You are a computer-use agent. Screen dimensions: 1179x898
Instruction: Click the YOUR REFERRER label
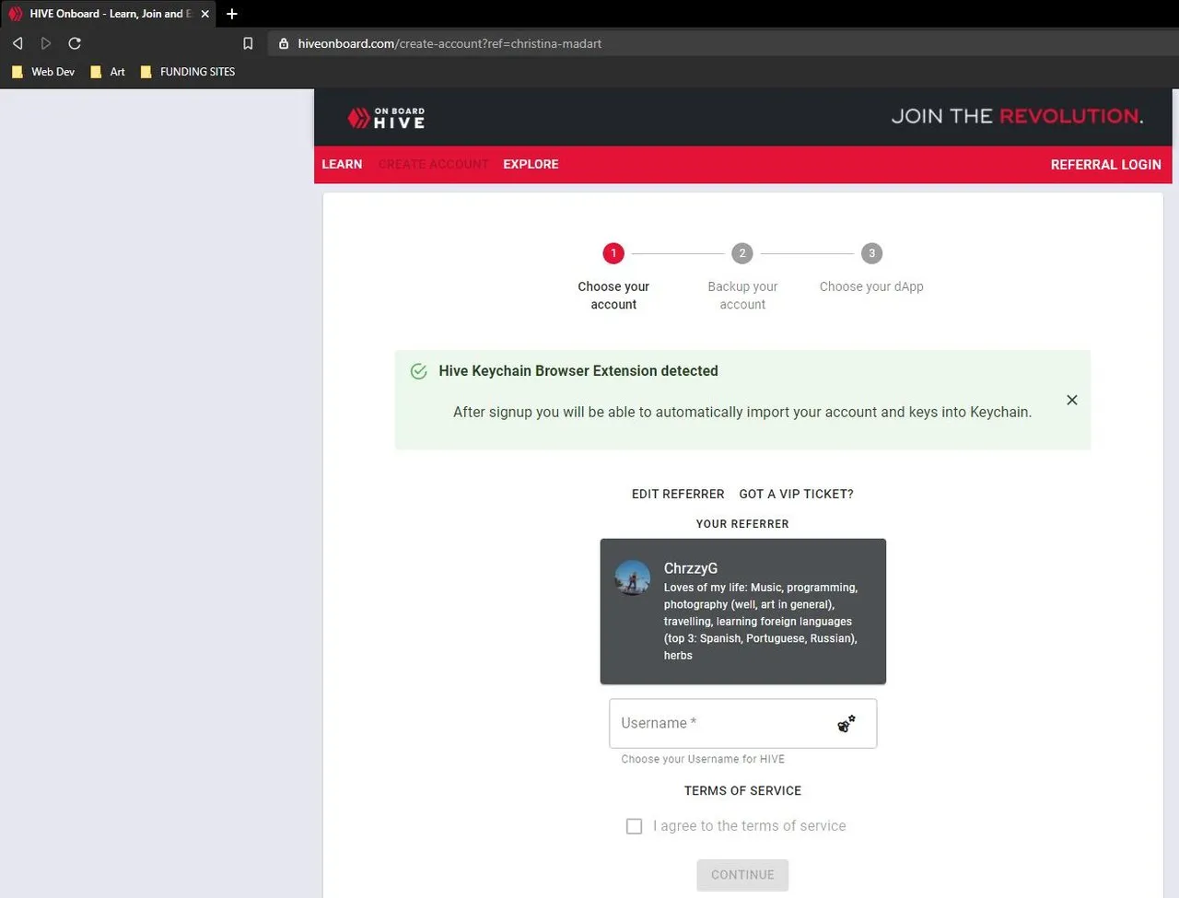click(742, 524)
